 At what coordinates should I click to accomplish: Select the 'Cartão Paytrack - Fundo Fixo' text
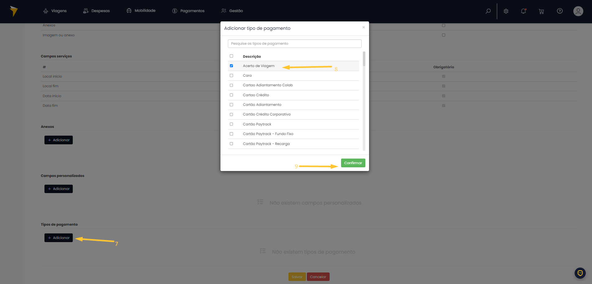click(268, 134)
